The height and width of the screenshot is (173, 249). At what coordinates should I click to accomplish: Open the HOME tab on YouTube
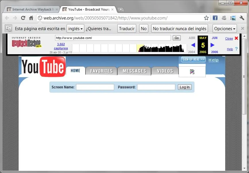pyautogui.click(x=75, y=71)
